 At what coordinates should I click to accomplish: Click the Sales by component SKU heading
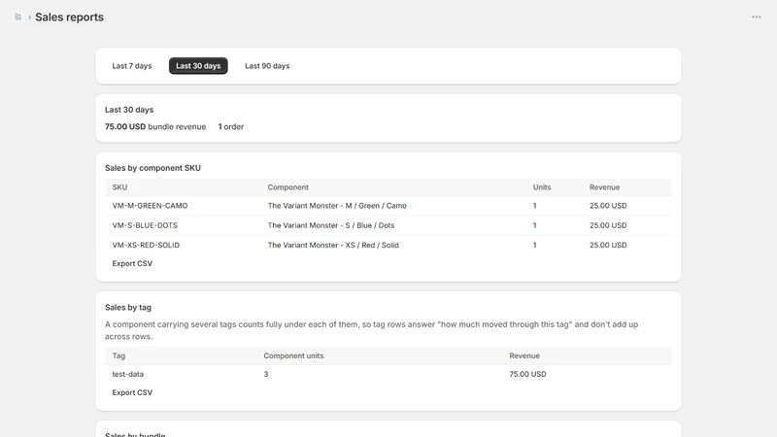[x=152, y=168]
